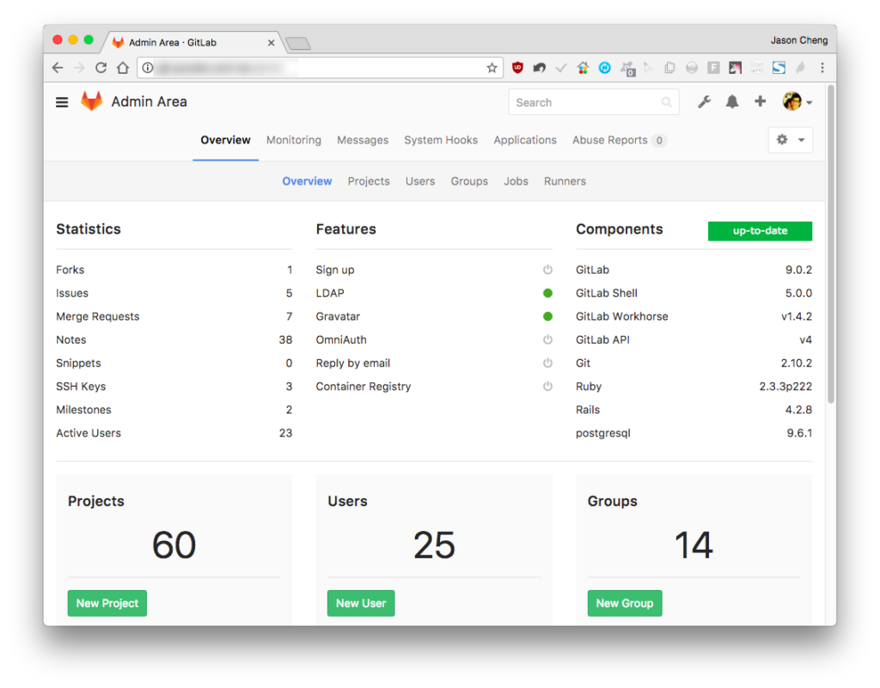
Task: Select the Overview sub-navigation link
Action: tap(307, 181)
